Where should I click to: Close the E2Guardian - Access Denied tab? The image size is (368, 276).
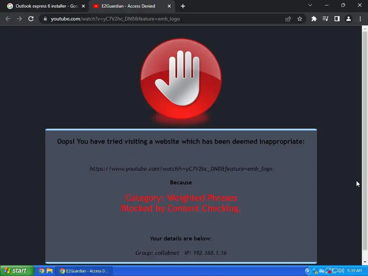(169, 6)
